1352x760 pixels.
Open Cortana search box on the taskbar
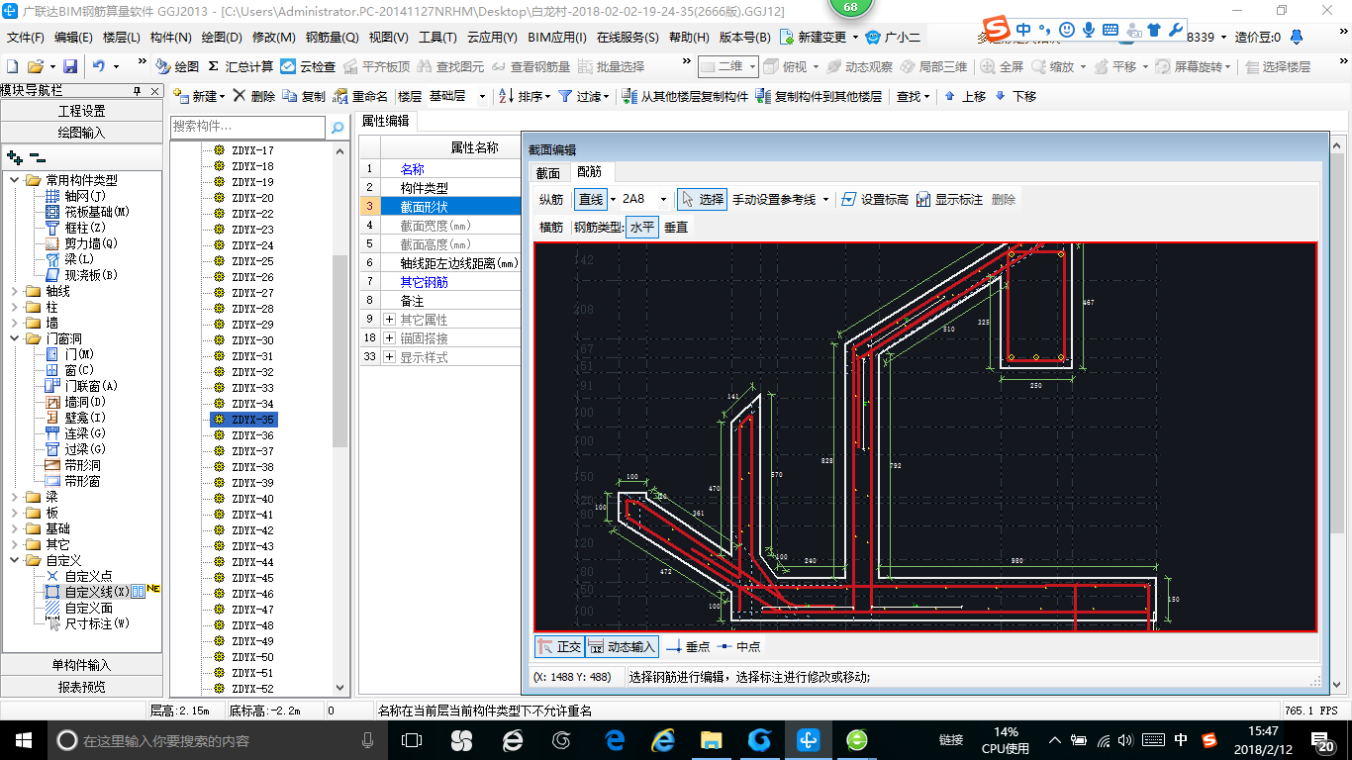pyautogui.click(x=216, y=740)
